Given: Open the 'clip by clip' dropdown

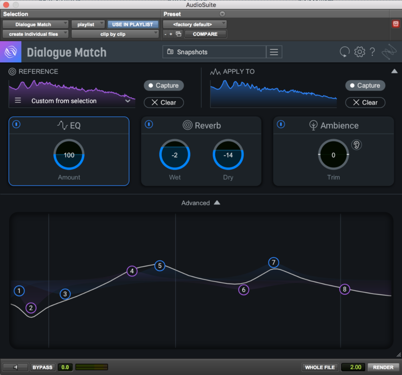Looking at the screenshot, I should [115, 34].
